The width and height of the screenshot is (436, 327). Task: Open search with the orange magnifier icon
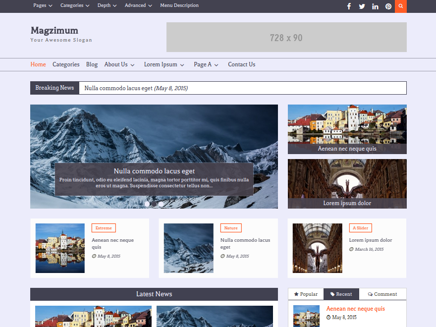point(401,6)
